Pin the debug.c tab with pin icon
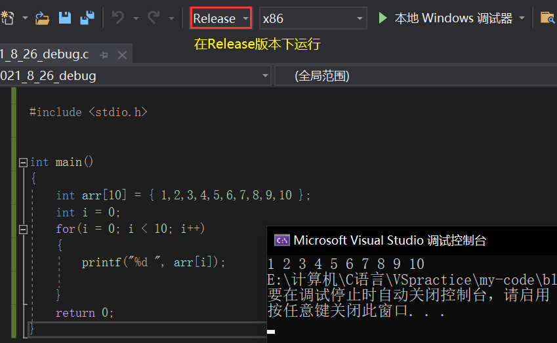The height and width of the screenshot is (343, 557). [x=104, y=55]
